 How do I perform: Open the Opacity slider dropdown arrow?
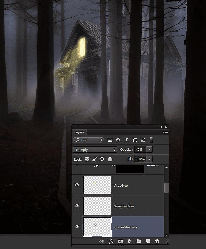(x=149, y=150)
